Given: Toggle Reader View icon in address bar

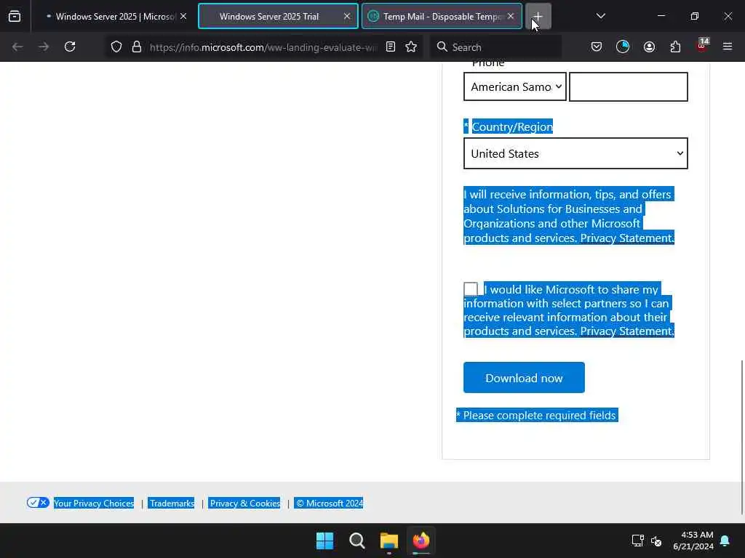Looking at the screenshot, I should pos(391,46).
